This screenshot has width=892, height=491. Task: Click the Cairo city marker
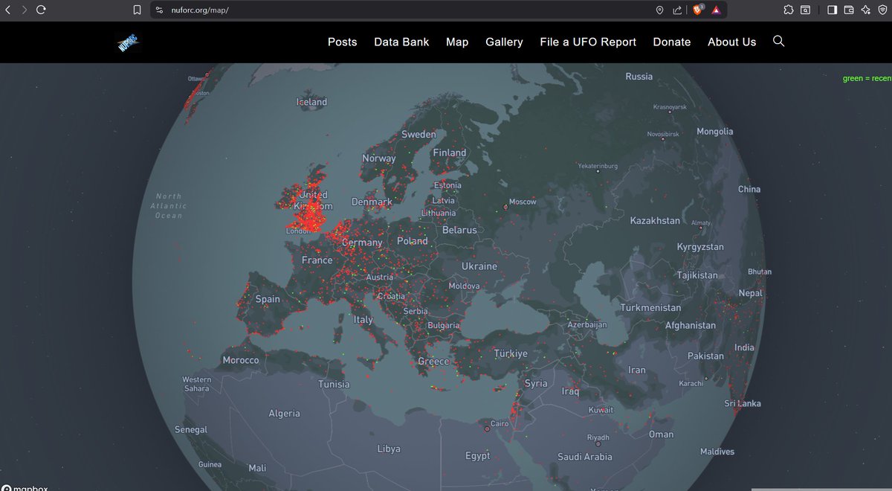click(488, 429)
